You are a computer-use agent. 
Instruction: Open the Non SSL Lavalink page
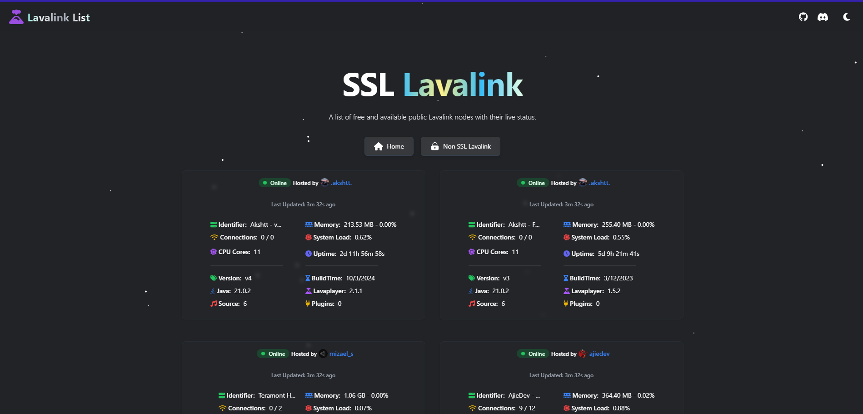pos(460,146)
